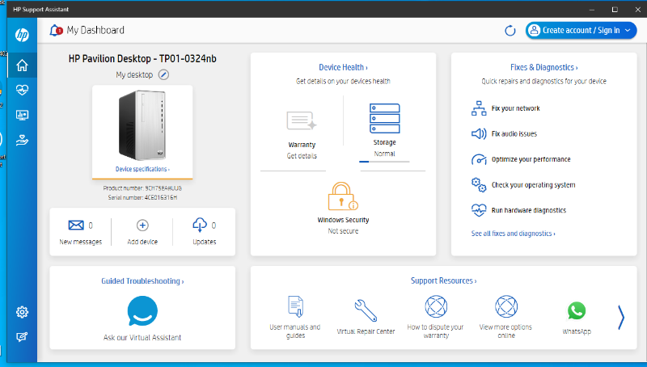Go to Home tab in sidebar
The height and width of the screenshot is (367, 647).
(23, 65)
